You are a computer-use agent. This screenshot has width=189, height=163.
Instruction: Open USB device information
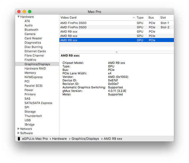[28, 120]
